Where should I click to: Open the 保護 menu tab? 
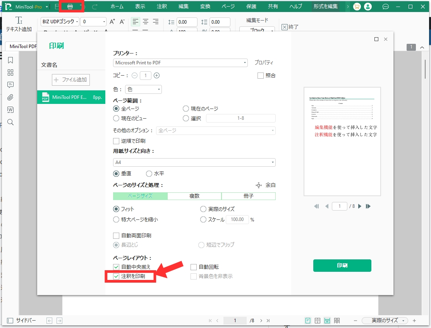click(251, 7)
